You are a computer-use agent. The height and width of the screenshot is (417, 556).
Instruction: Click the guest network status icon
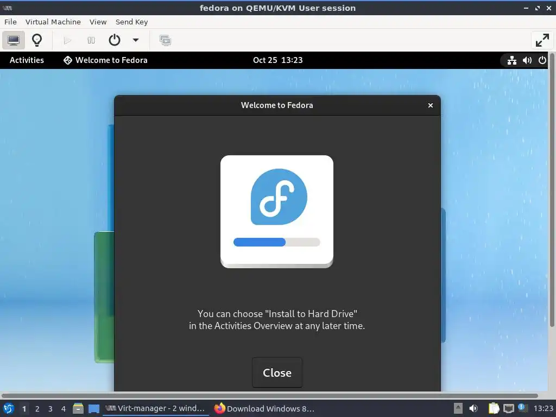point(511,60)
